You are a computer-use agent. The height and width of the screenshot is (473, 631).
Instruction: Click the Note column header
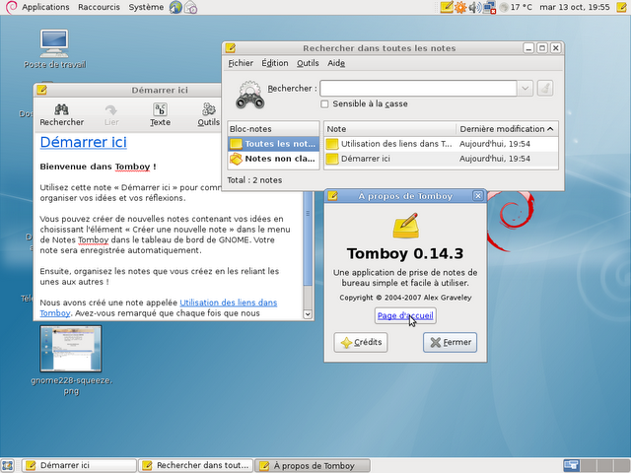coord(390,129)
